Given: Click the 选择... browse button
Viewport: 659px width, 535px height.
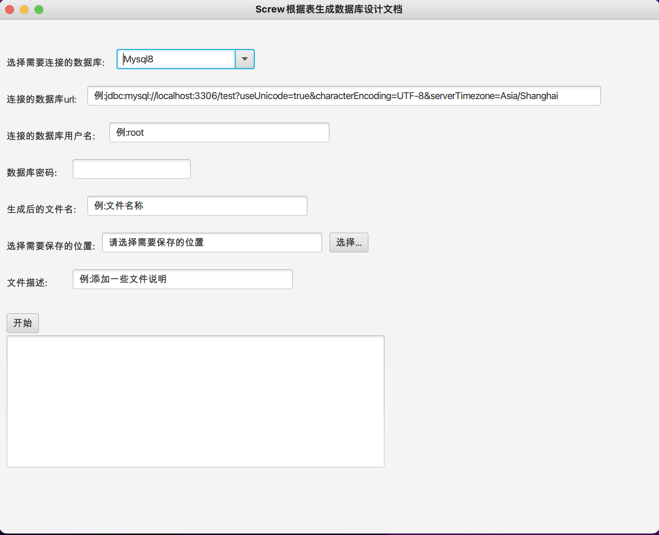Looking at the screenshot, I should (349, 243).
